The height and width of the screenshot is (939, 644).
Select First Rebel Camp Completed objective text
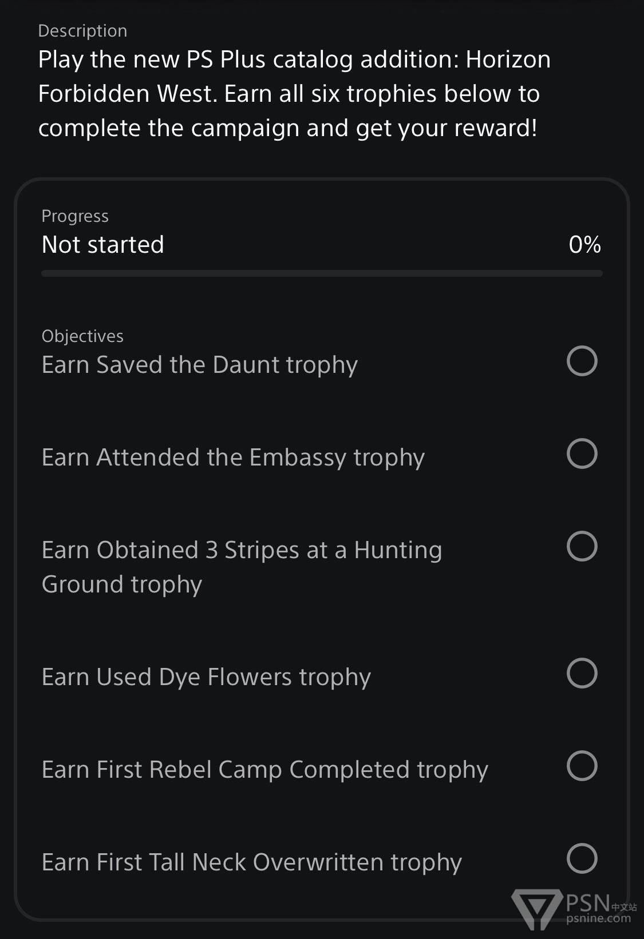click(265, 770)
